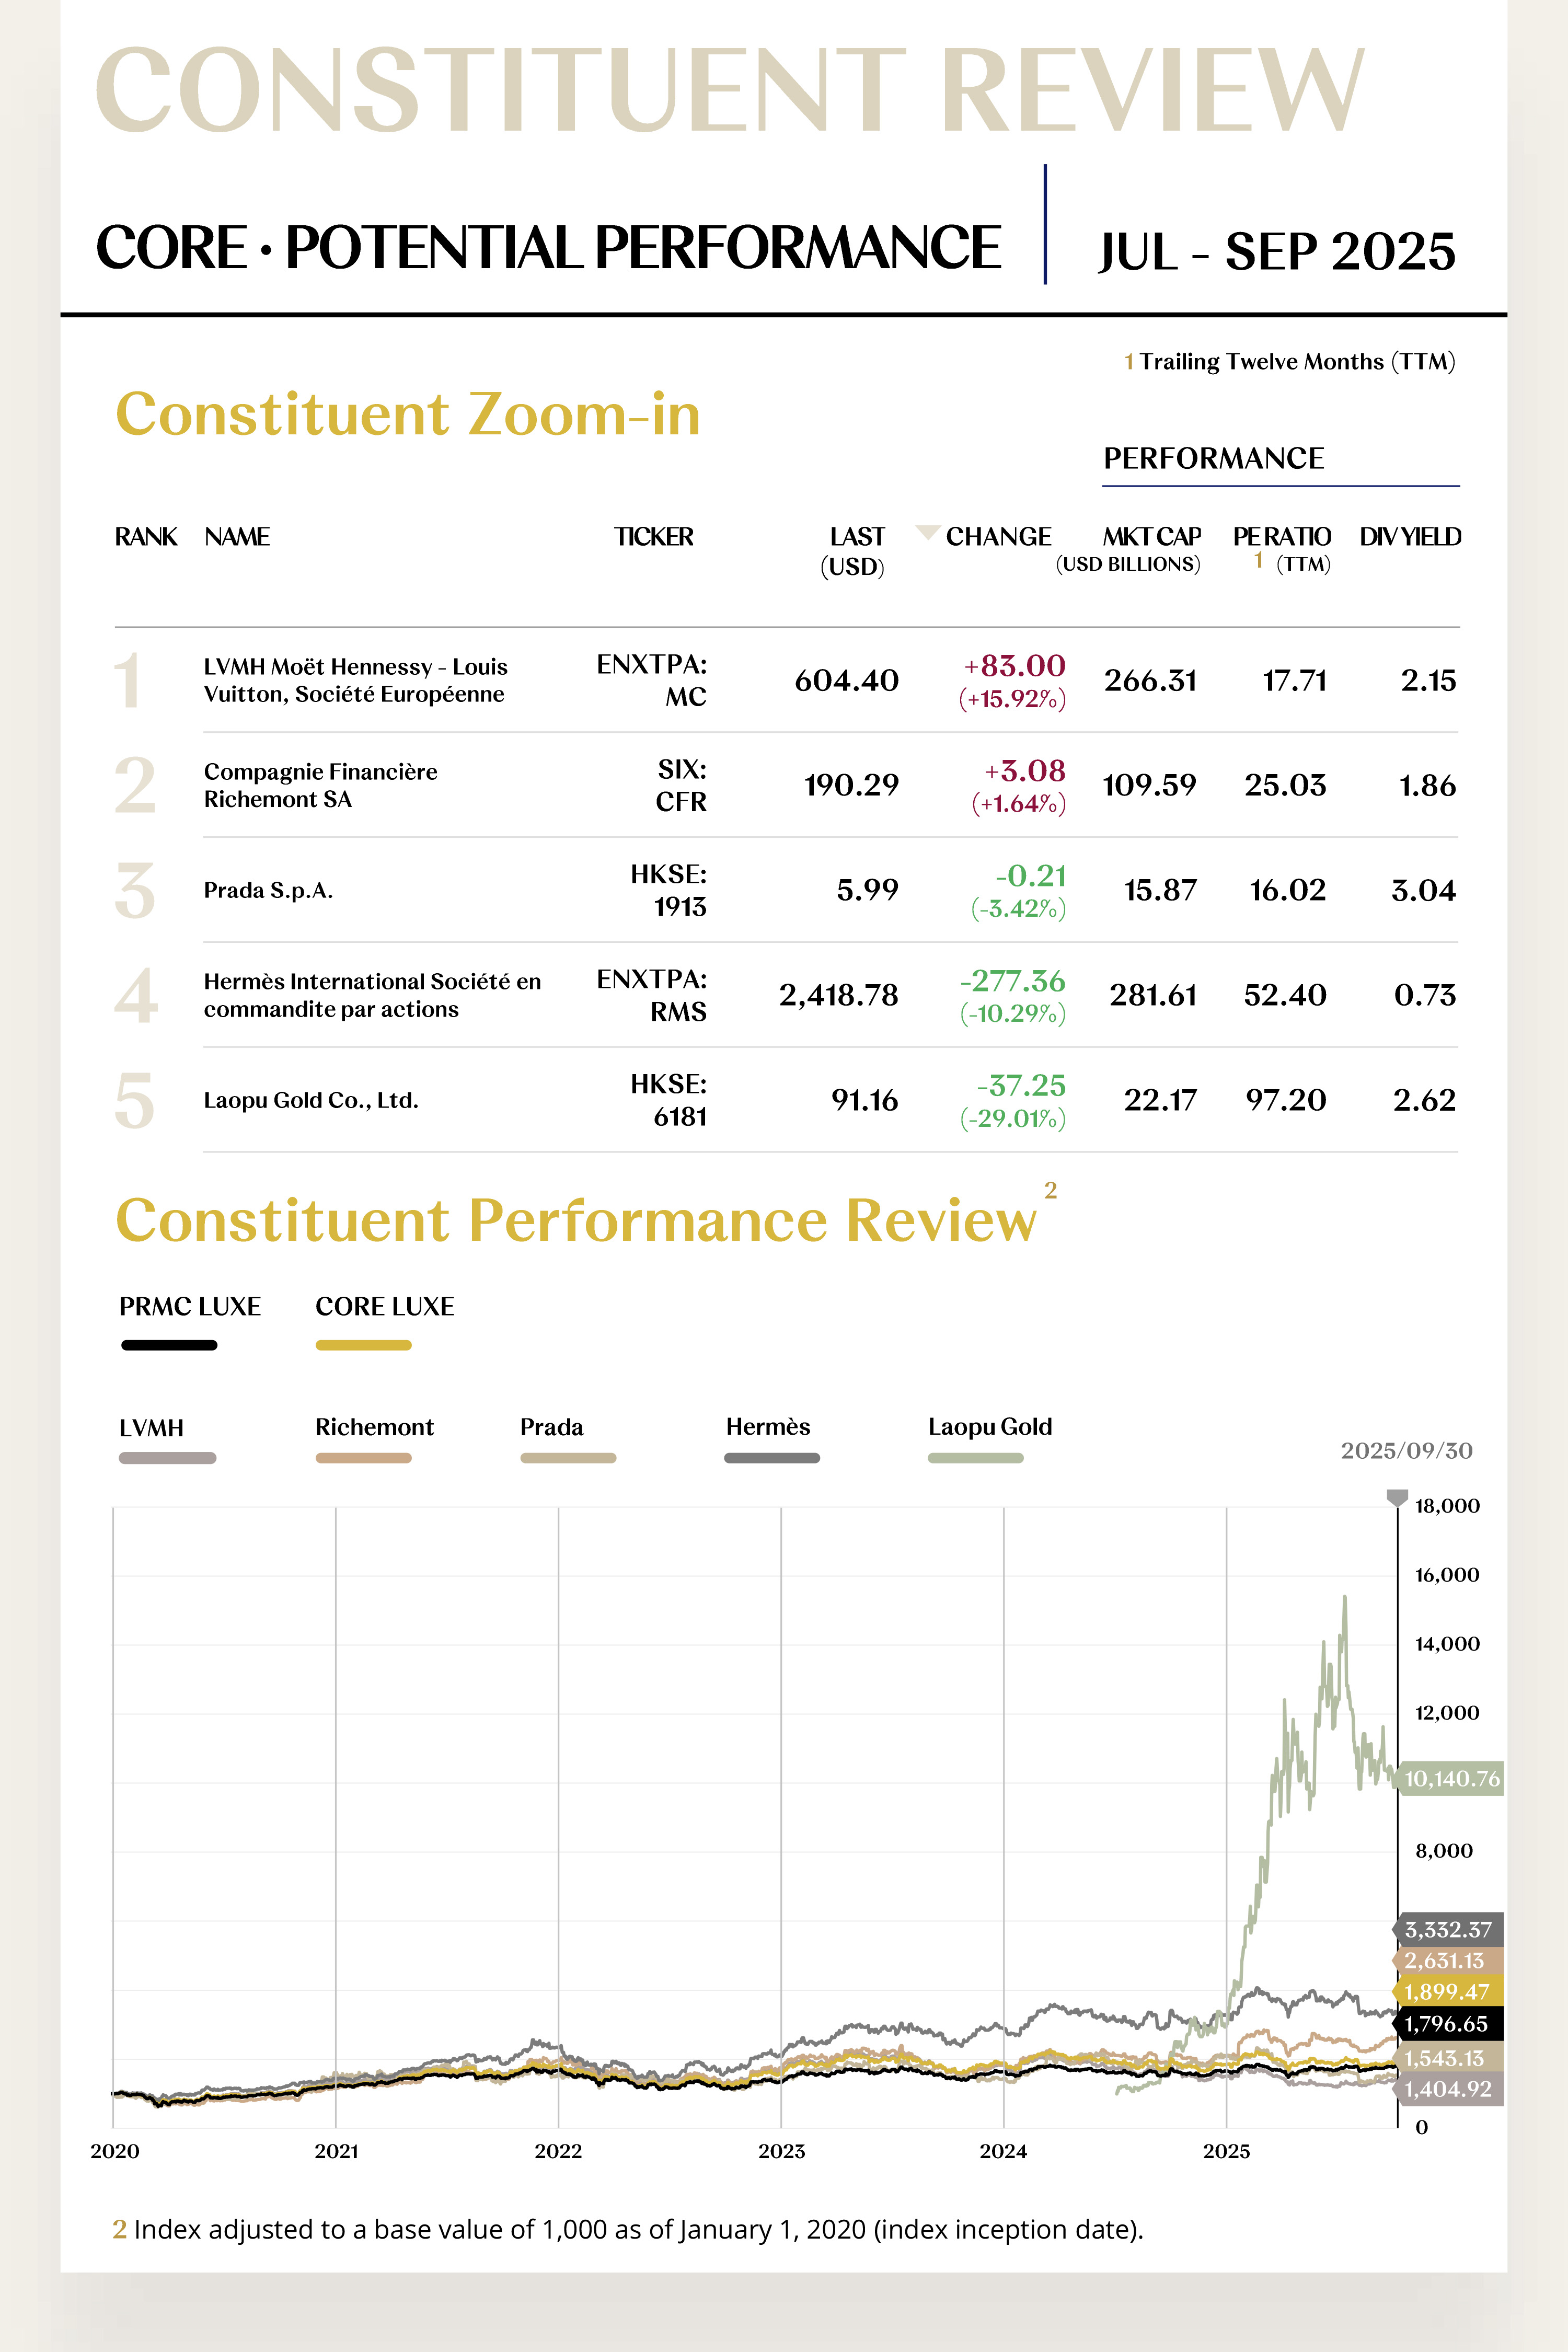Toggle the PRMC LUXE legend line
The height and width of the screenshot is (2352, 1568).
click(169, 1345)
